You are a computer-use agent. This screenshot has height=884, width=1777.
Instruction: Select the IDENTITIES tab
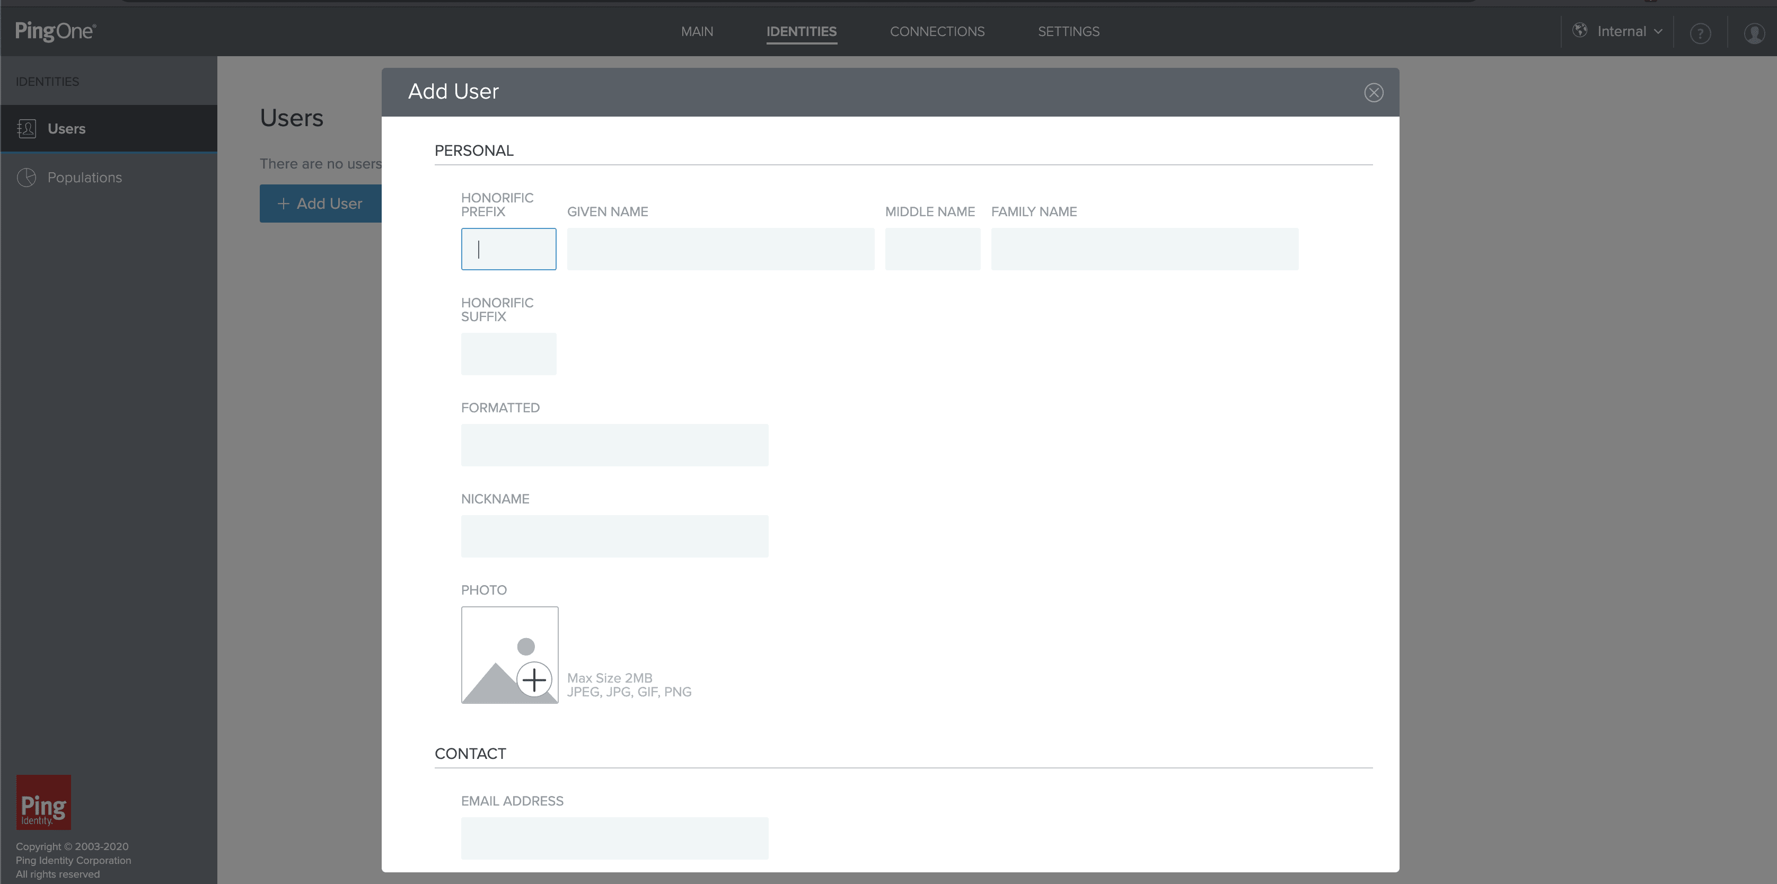click(801, 32)
